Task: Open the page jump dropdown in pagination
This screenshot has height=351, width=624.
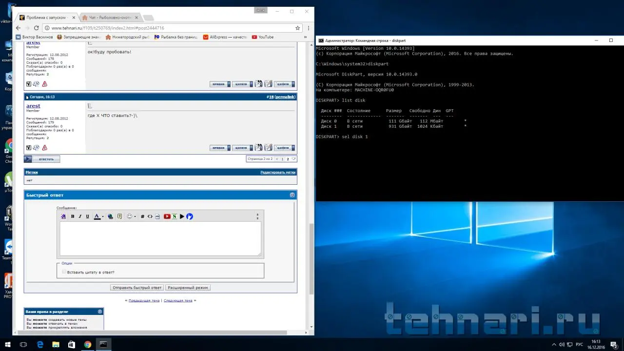Action: [294, 159]
